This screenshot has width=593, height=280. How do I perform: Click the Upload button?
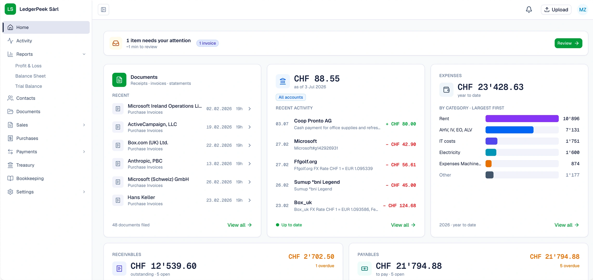click(556, 10)
